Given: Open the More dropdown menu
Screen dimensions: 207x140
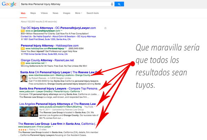Looking at the screenshot, I should coord(79,13).
